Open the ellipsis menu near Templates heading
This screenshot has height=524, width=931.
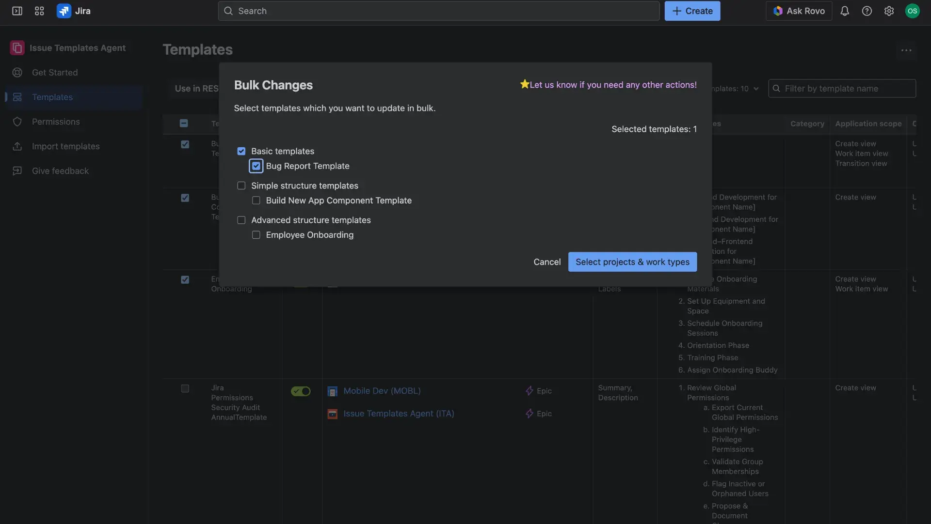click(x=906, y=50)
